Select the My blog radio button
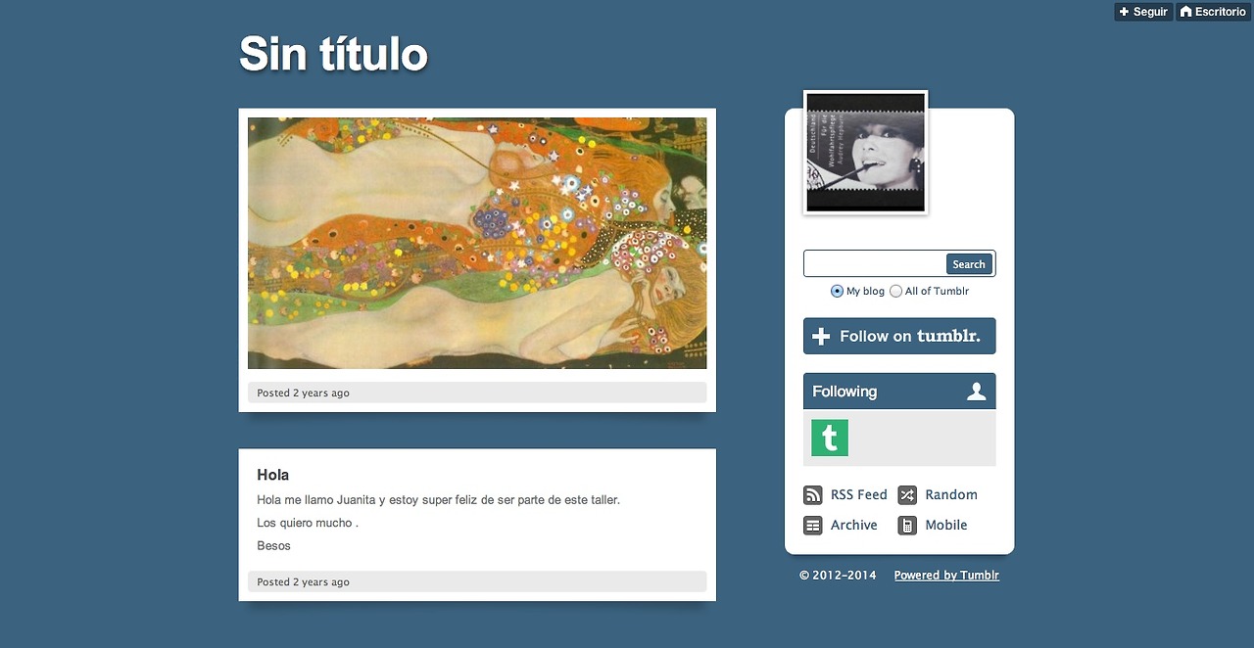Image resolution: width=1254 pixels, height=648 pixels. [837, 291]
